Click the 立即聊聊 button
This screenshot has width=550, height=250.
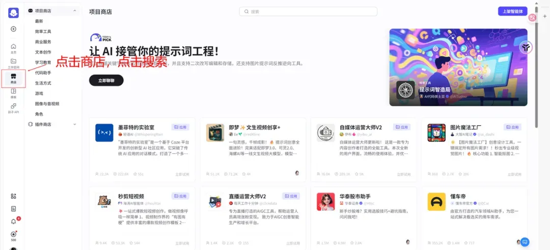point(106,80)
